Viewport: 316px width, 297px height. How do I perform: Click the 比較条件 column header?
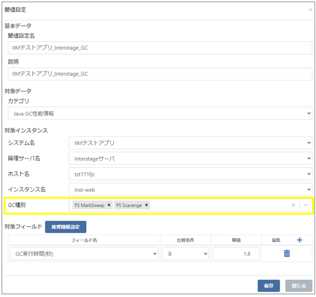pos(186,240)
